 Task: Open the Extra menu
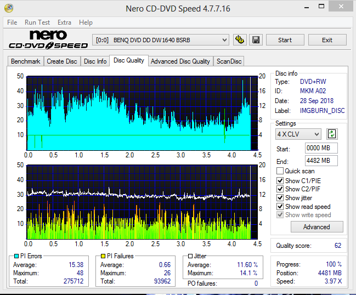pyautogui.click(x=64, y=22)
